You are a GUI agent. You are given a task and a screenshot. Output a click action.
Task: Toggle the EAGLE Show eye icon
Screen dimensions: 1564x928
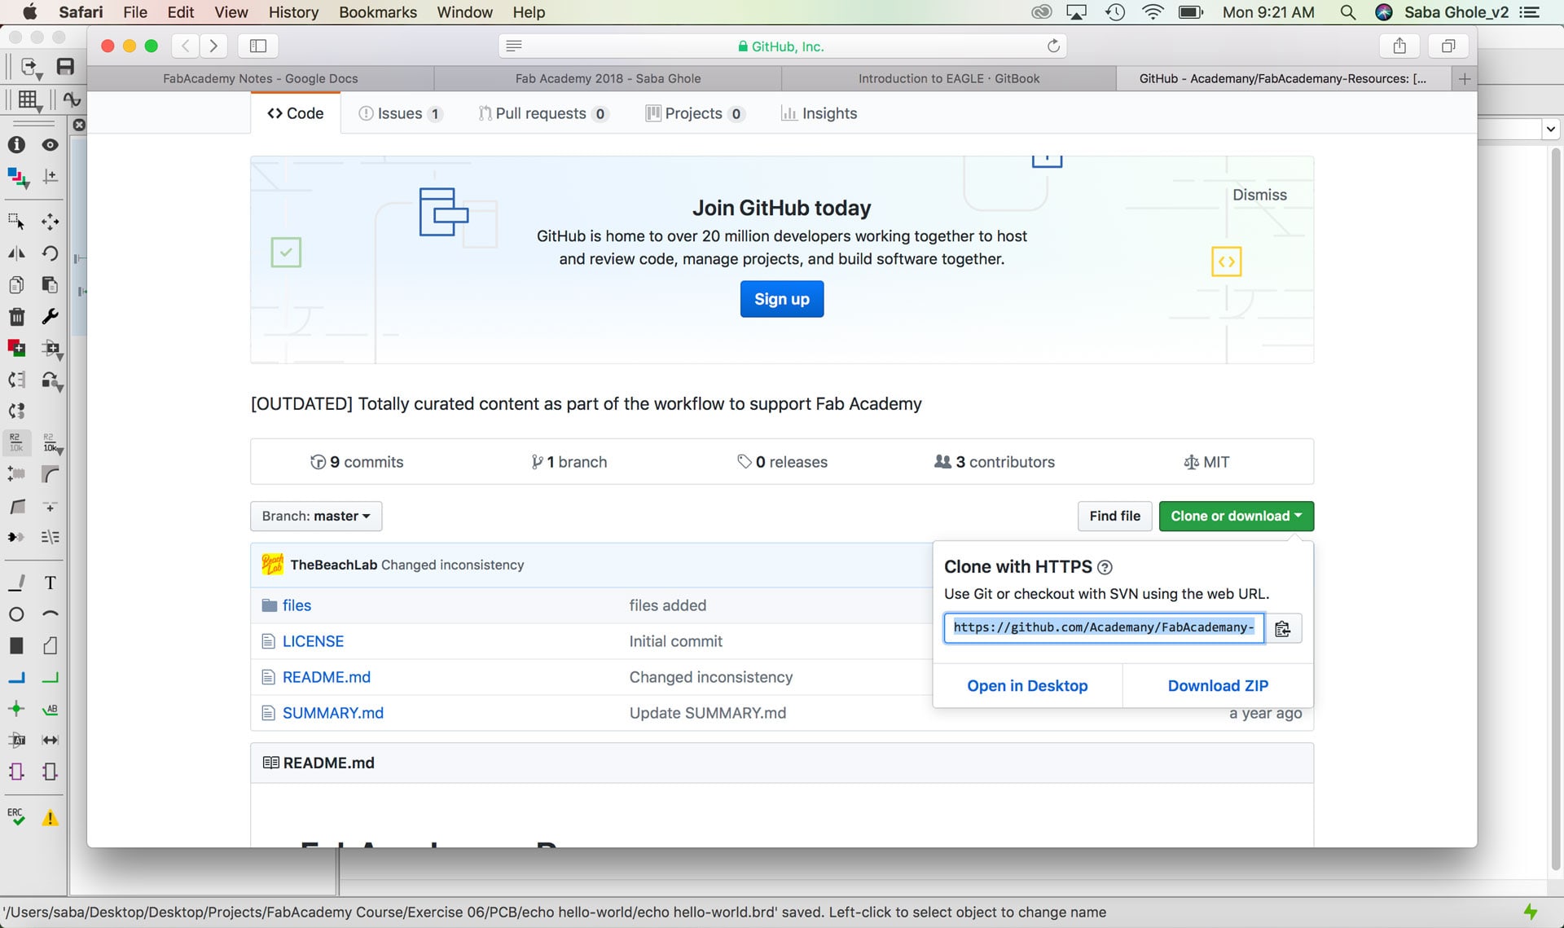pyautogui.click(x=50, y=145)
